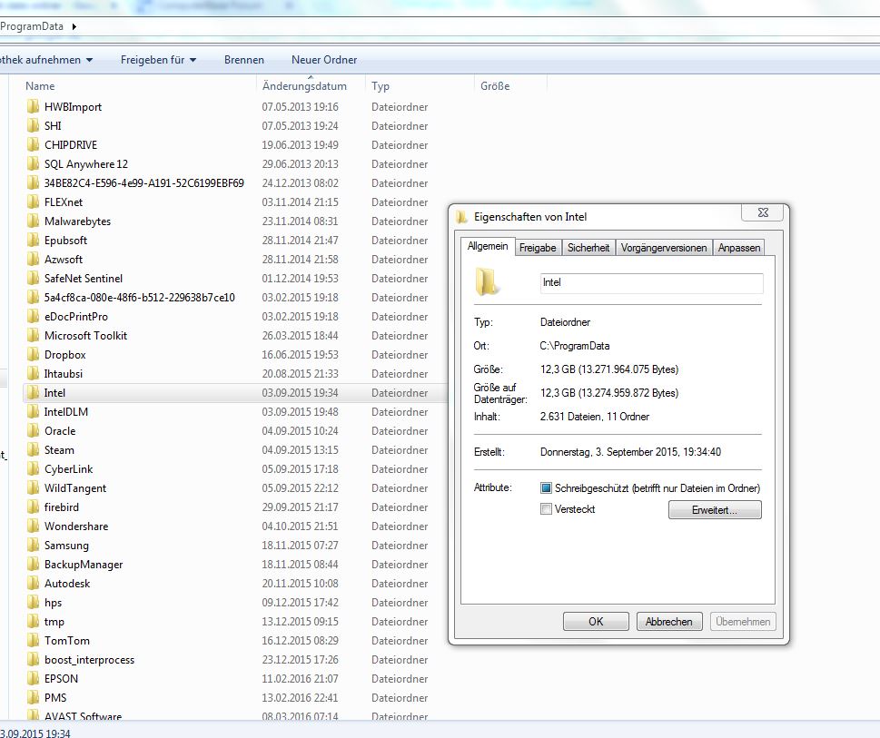Screen dimensions: 880x738
Task: Select the 34BE82C4-E596-4e99-A191-52C6199EBF69 folder row
Action: 234,182
